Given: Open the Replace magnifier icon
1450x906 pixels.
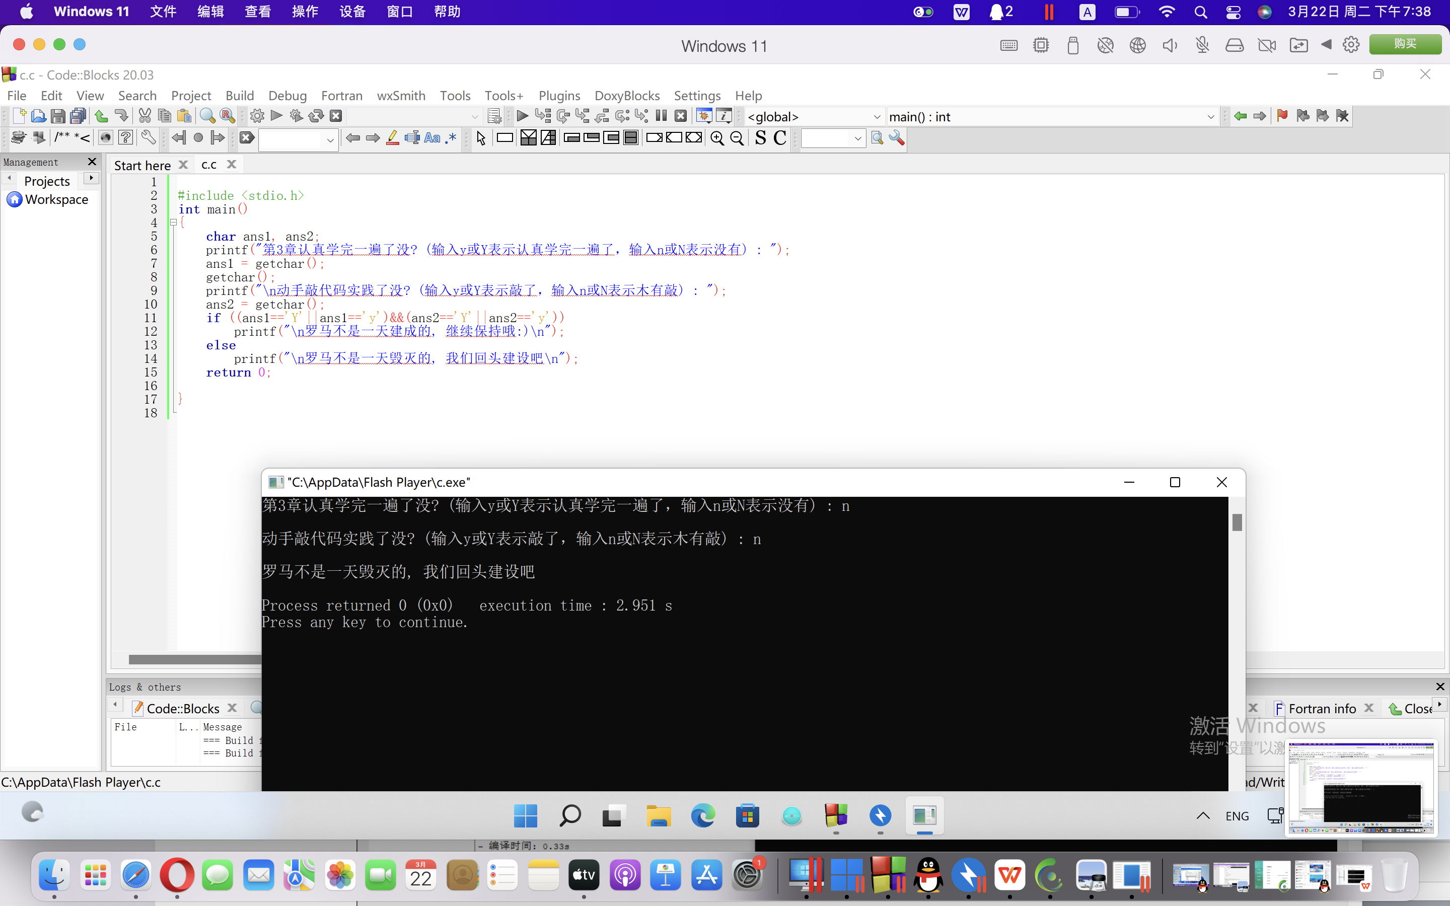Looking at the screenshot, I should [x=227, y=116].
